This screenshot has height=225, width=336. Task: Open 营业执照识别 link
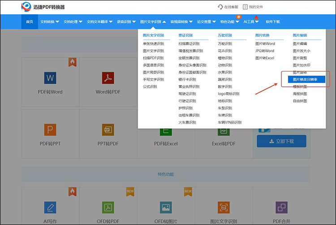coord(189,87)
